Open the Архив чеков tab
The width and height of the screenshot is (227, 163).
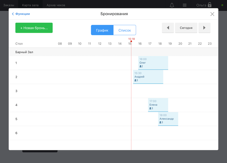coord(56,5)
